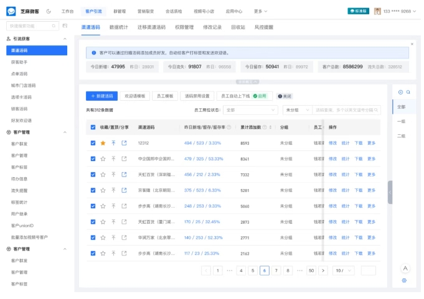Click the 新建活码 button
This screenshot has height=299, width=424.
point(101,96)
